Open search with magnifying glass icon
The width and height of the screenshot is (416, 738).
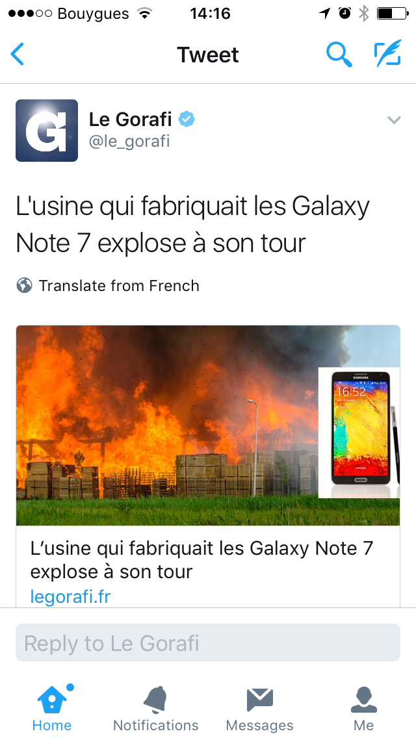tap(339, 54)
